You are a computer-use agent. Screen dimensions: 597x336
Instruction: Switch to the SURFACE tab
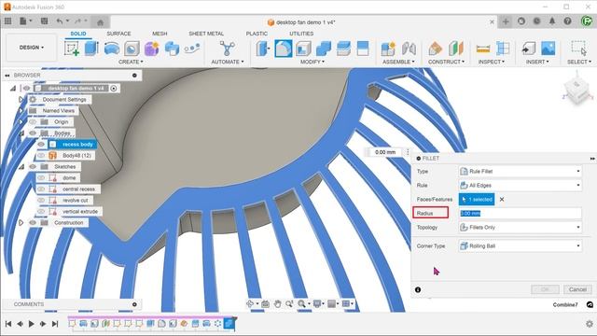[x=118, y=34]
